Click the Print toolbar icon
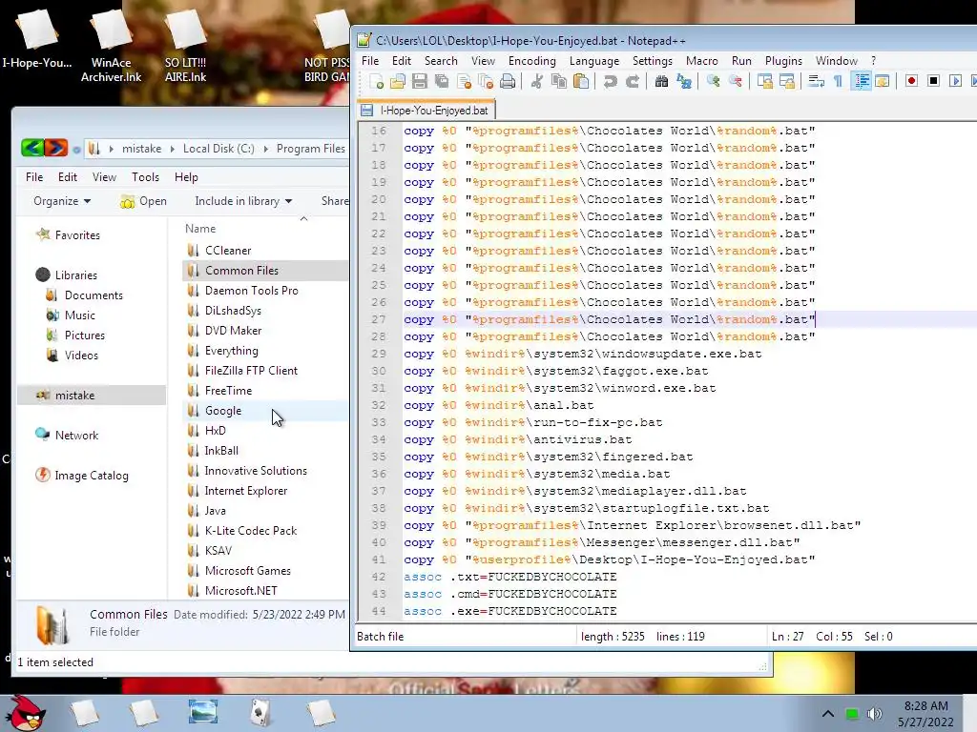This screenshot has height=732, width=977. (x=508, y=82)
